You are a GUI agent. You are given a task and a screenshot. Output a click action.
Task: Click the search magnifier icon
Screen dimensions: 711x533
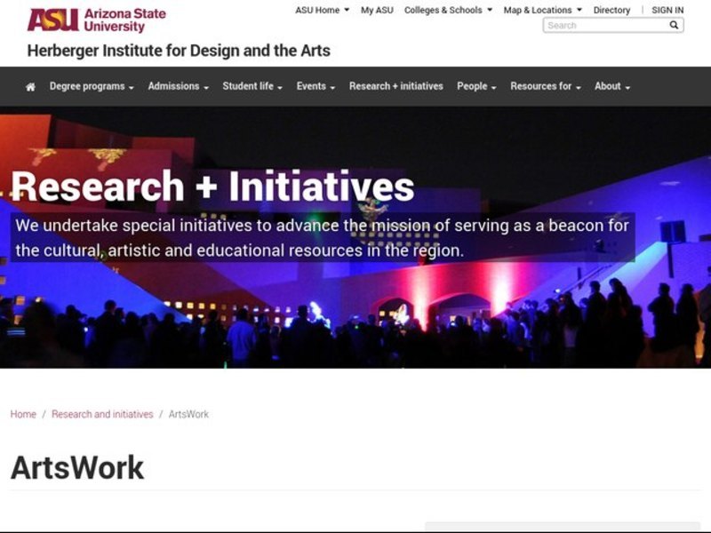tap(674, 26)
